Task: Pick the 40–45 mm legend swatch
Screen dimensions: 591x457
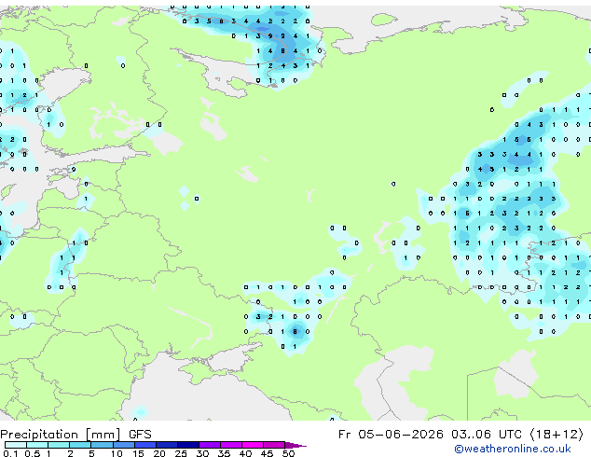Action: point(253,445)
